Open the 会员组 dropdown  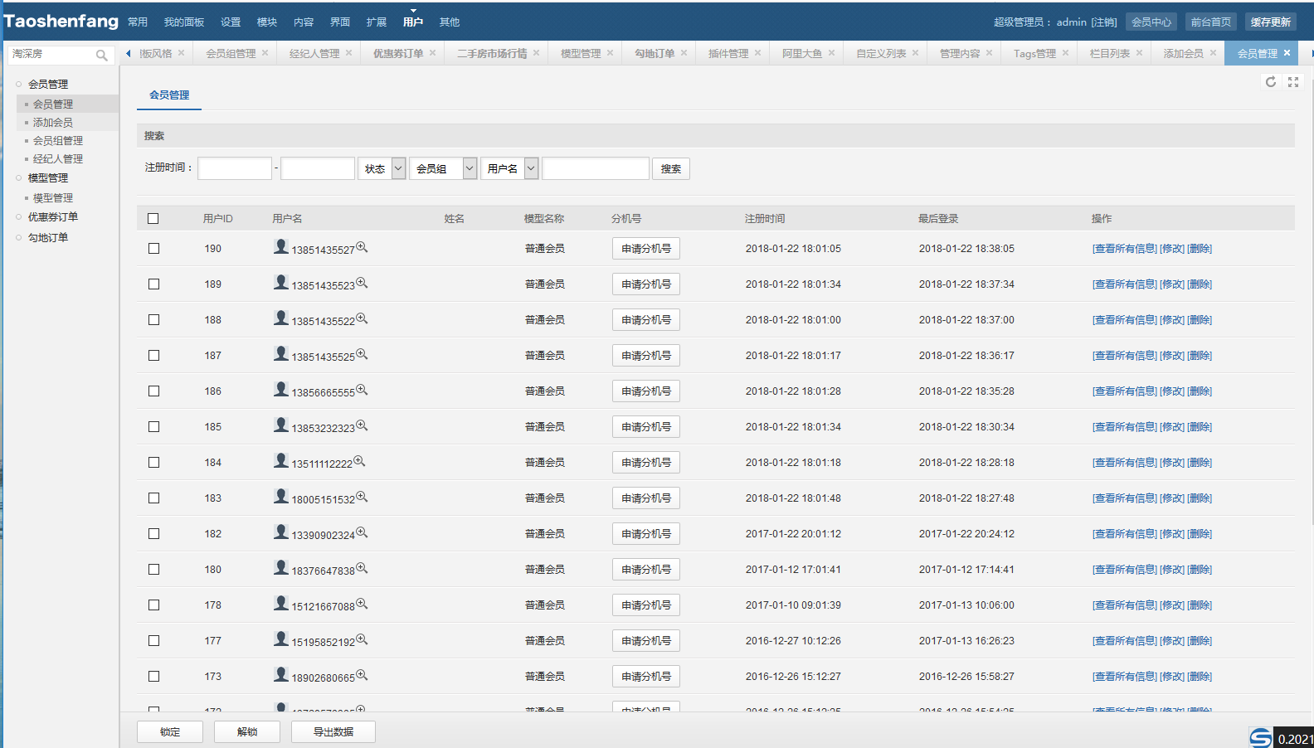442,169
